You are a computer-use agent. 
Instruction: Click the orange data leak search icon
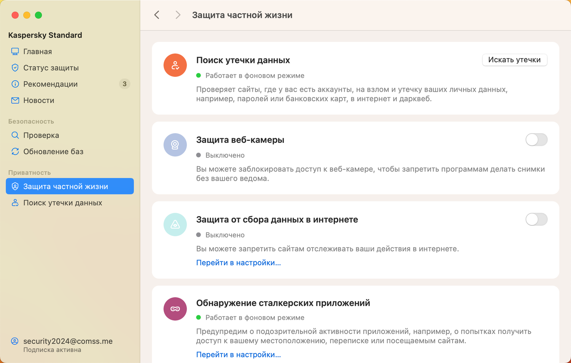tap(175, 65)
